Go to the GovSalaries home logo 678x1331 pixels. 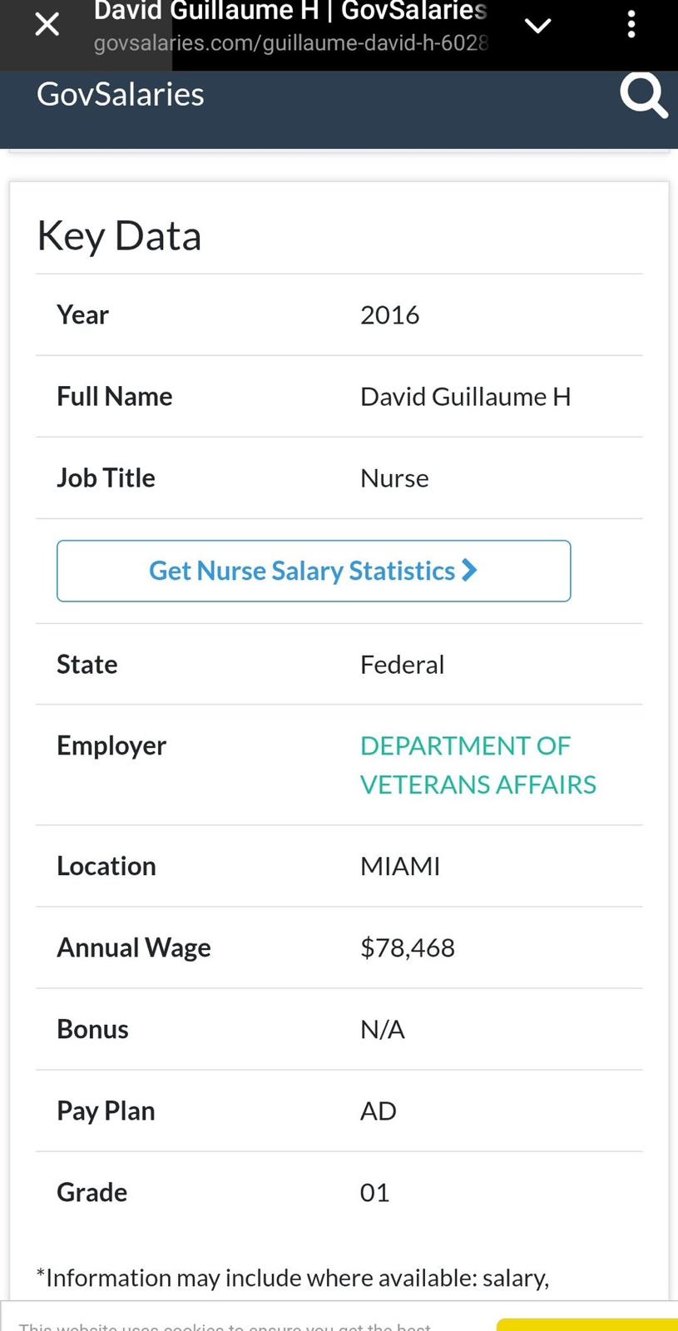pyautogui.click(x=121, y=94)
